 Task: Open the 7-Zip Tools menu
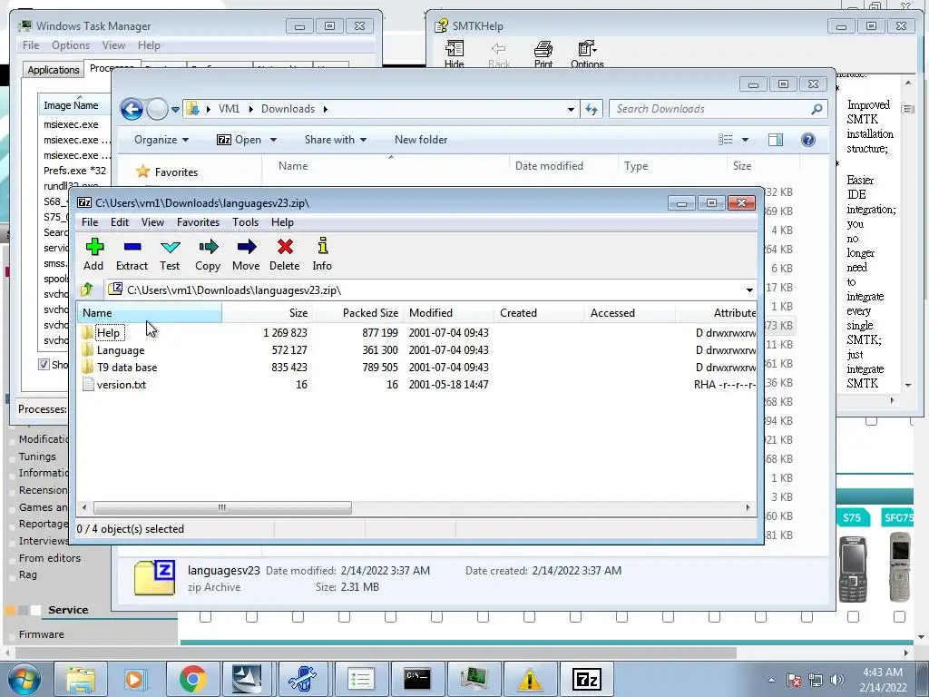[245, 222]
